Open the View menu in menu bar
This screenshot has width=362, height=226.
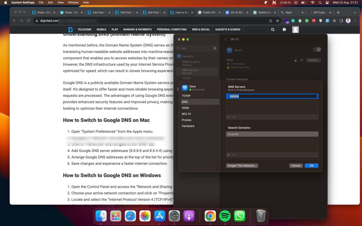[x=60, y=2]
